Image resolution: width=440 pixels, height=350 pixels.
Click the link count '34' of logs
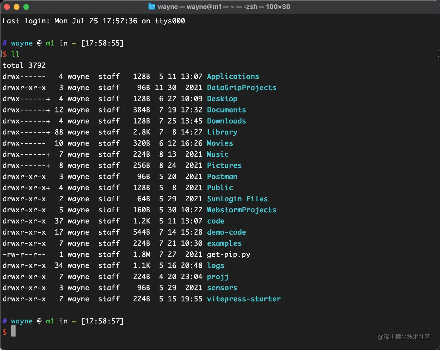(x=59, y=266)
